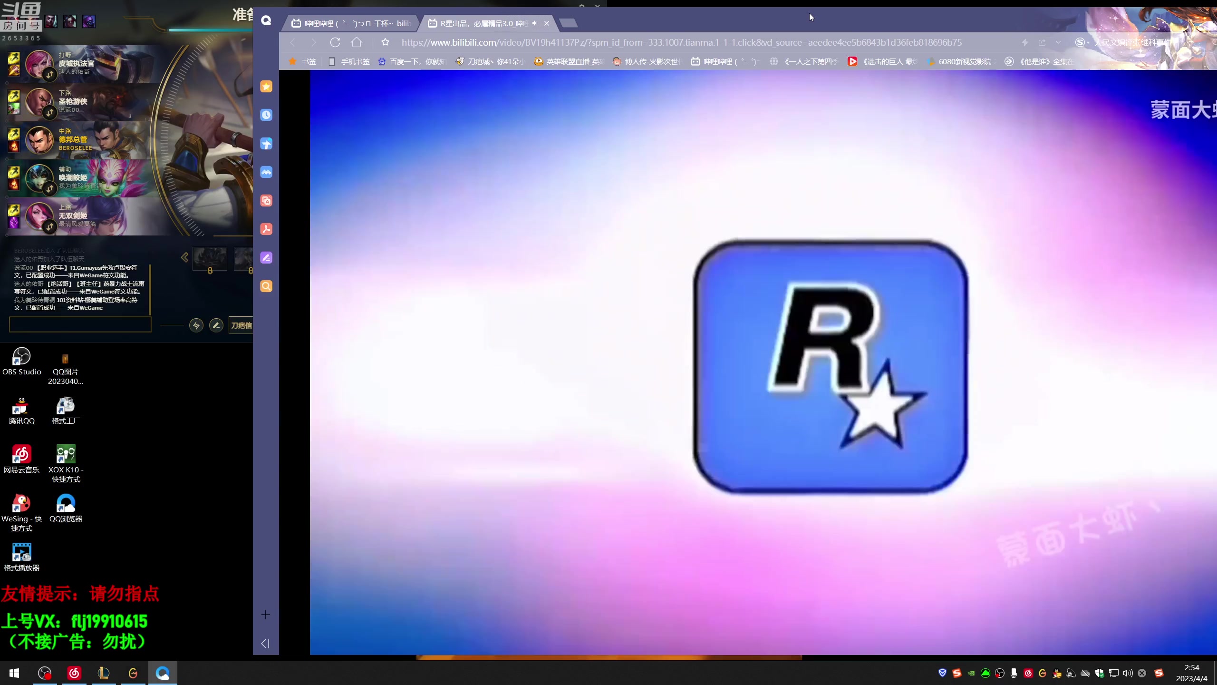Select the first locked skin thumbnail
The height and width of the screenshot is (685, 1217).
coord(210,259)
